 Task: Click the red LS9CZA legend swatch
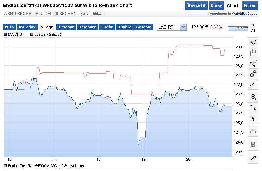point(32,35)
